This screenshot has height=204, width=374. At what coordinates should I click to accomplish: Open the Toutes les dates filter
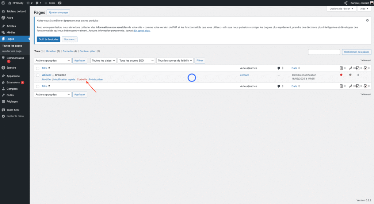coord(103,61)
